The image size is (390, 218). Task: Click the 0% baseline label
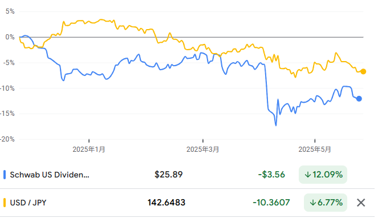pos(10,37)
